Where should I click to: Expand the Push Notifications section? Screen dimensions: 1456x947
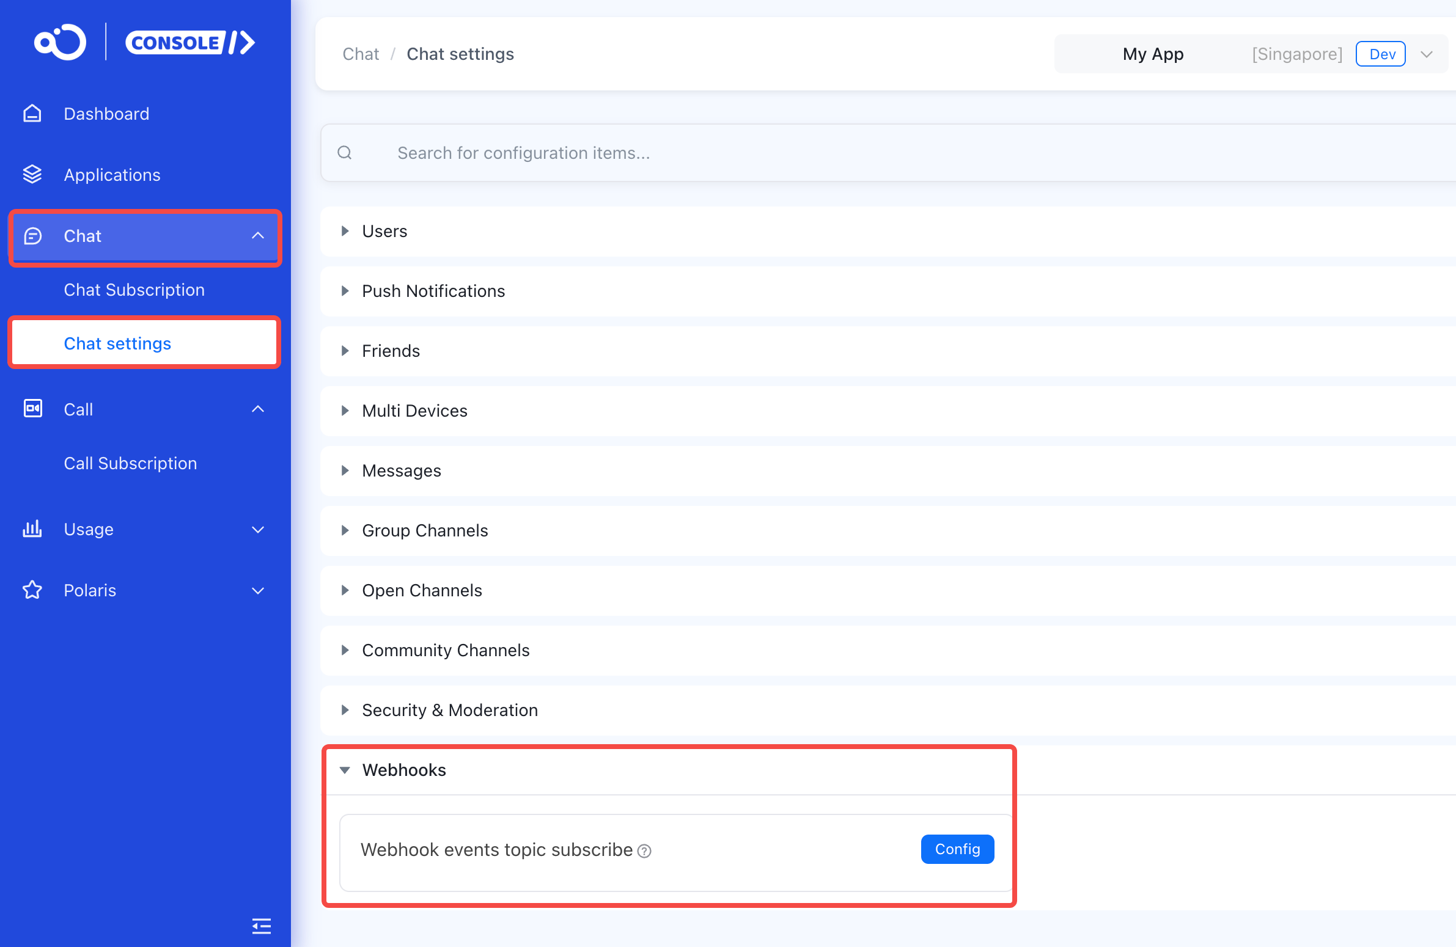345,291
